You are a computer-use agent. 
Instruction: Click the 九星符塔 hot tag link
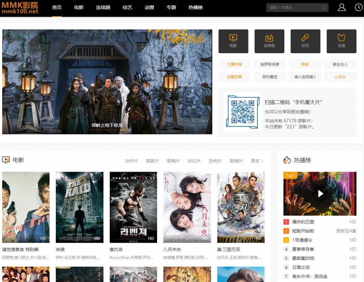[x=234, y=65]
